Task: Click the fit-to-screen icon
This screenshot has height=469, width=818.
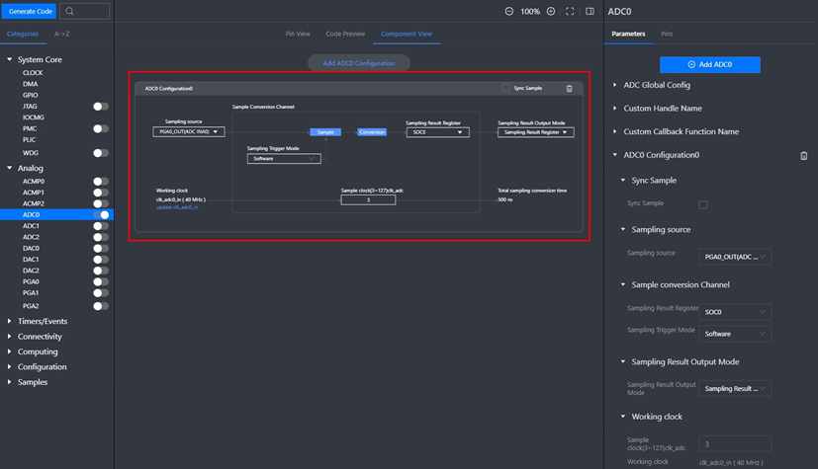Action: [x=570, y=11]
